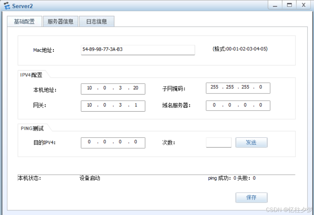
Task: Switch to the 基础配置 tab
Action: pyautogui.click(x=24, y=21)
